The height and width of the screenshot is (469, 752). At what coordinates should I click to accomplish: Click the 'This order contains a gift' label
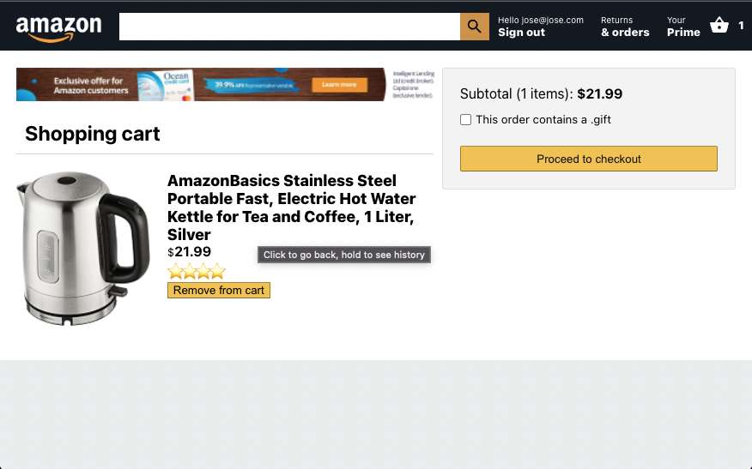(x=543, y=120)
